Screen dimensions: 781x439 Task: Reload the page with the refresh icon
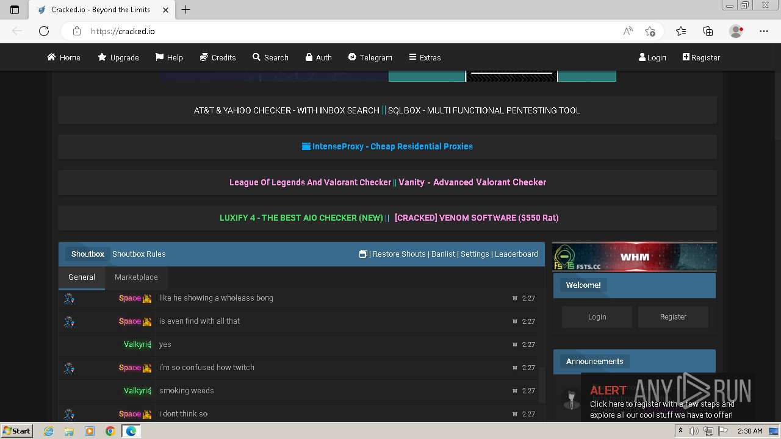click(44, 31)
